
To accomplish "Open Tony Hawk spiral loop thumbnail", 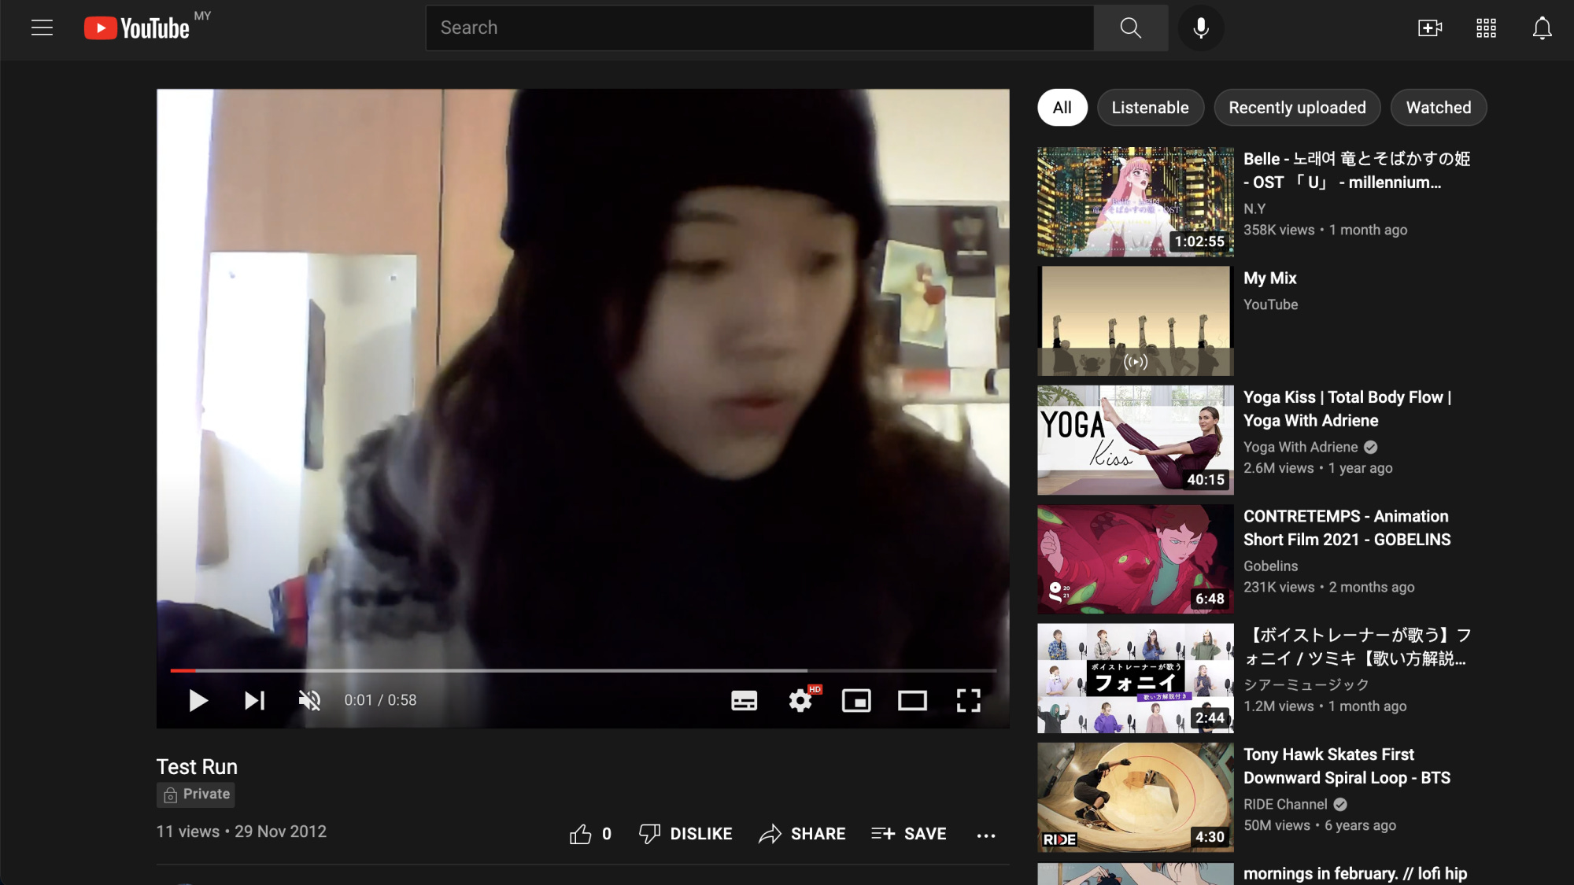I will point(1135,798).
